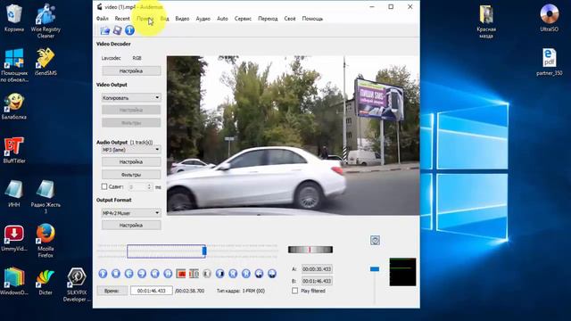Jump to the previous keyframe
The image size is (571, 321).
(154, 274)
